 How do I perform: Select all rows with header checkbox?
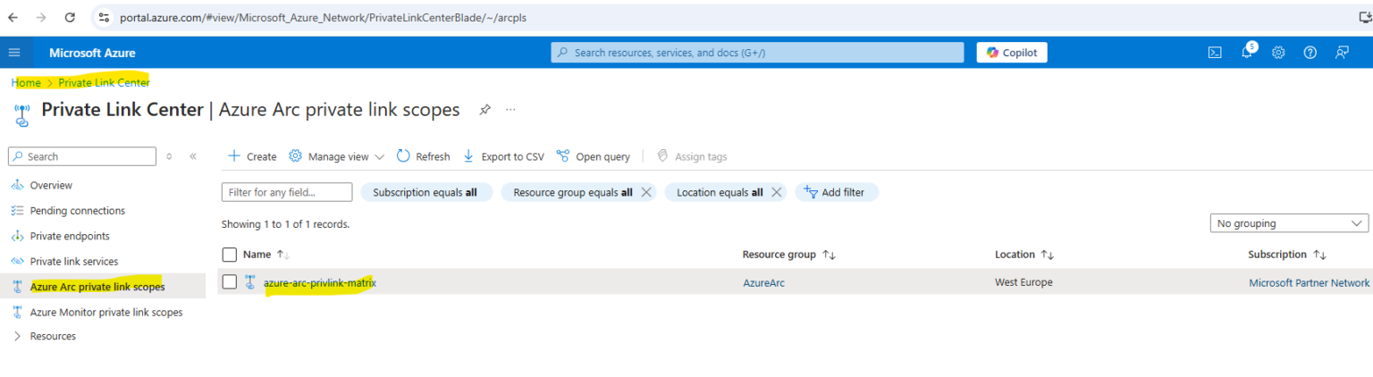[230, 255]
